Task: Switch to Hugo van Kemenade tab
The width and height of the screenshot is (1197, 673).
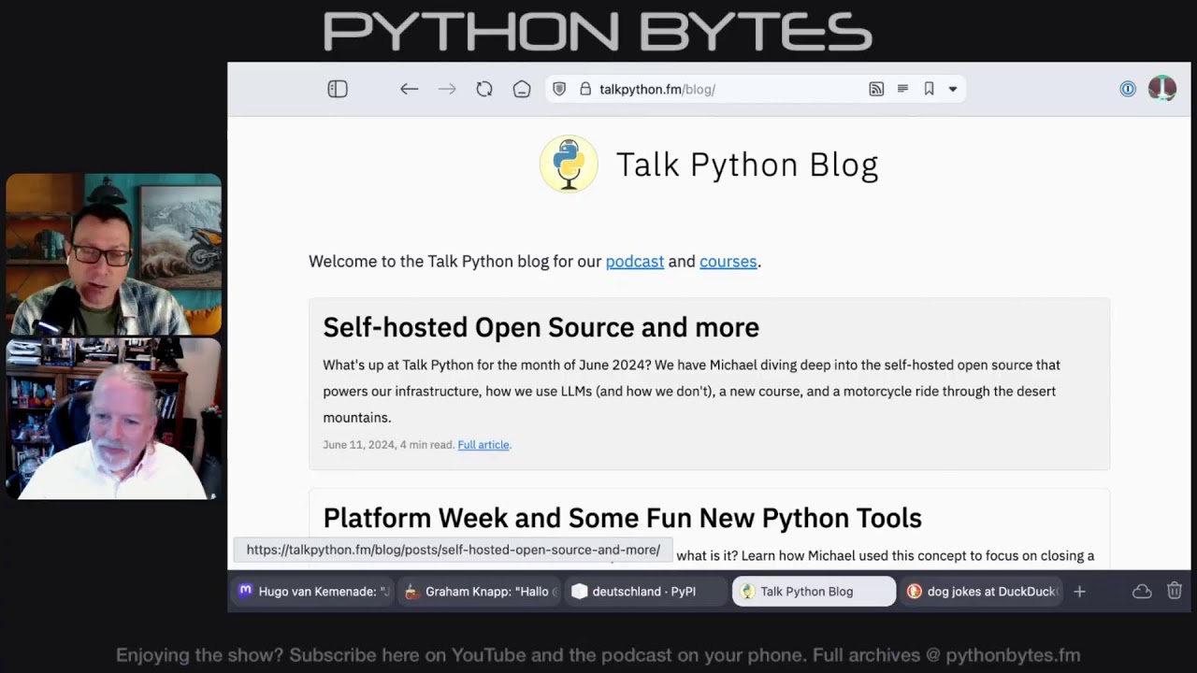Action: click(314, 592)
